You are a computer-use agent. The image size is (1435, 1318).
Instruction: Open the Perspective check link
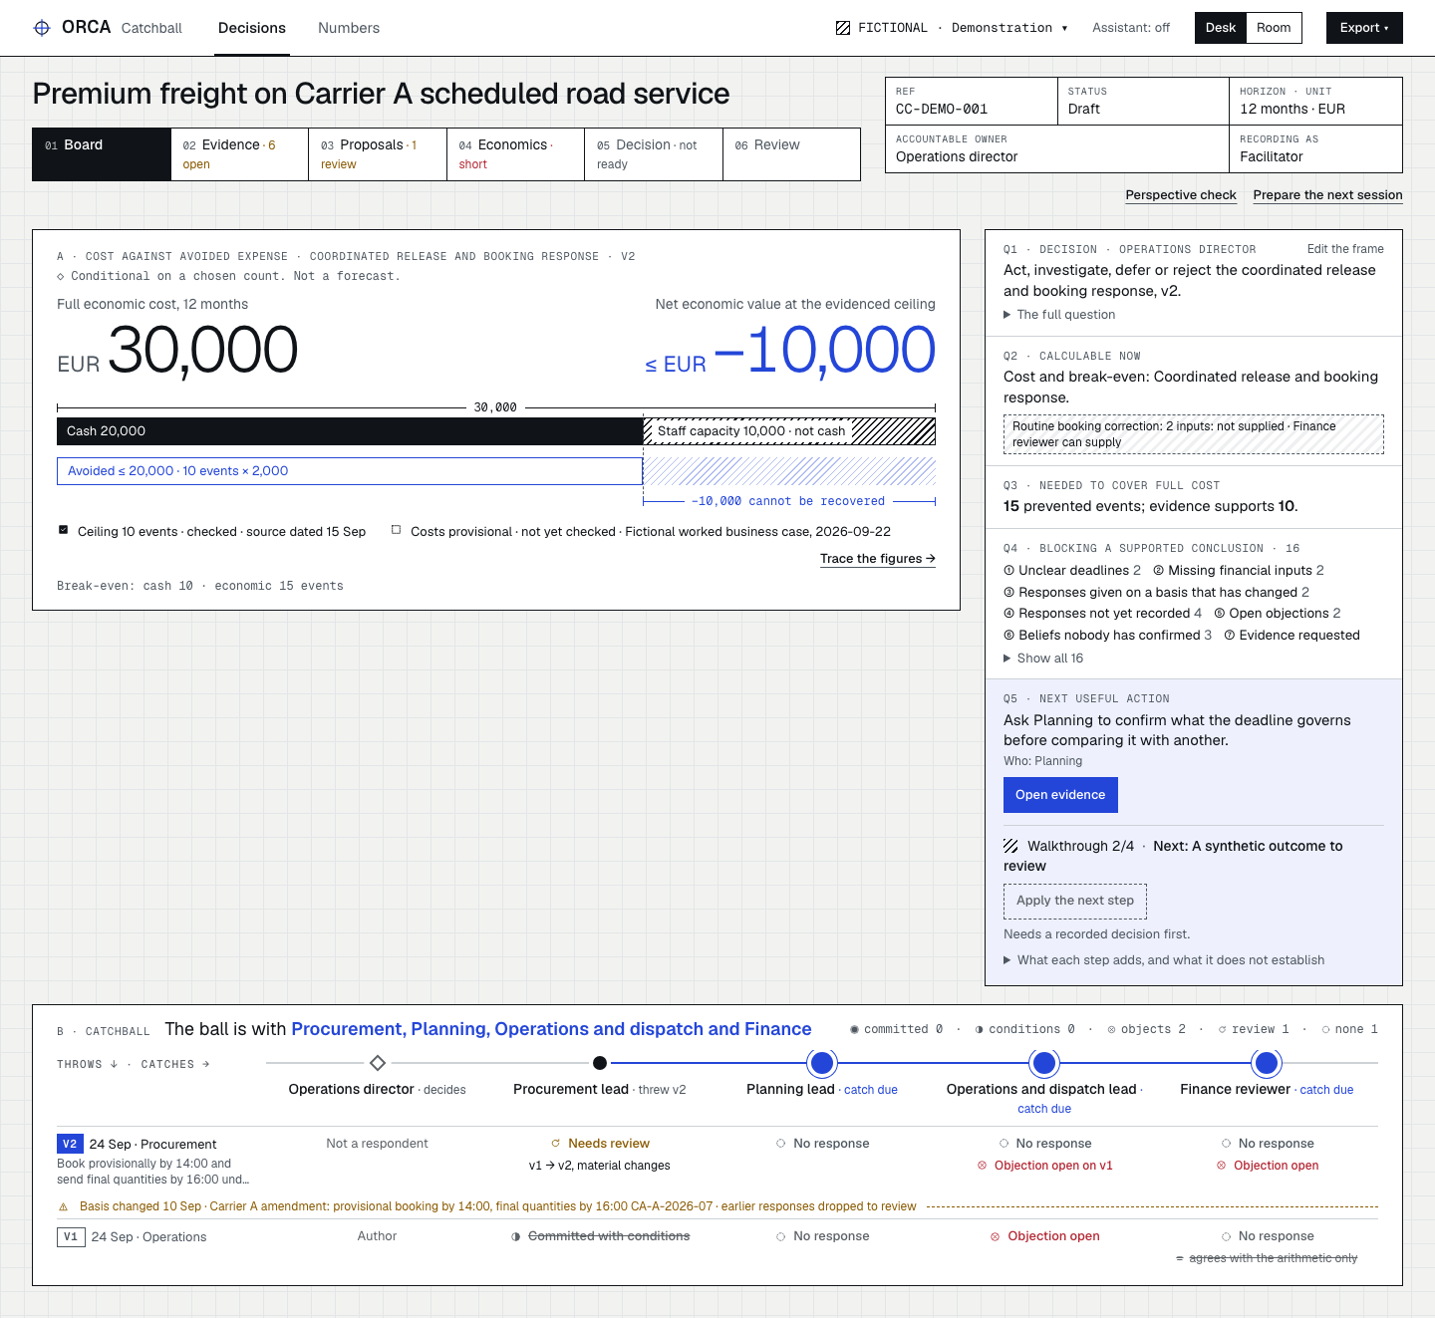1181,195
